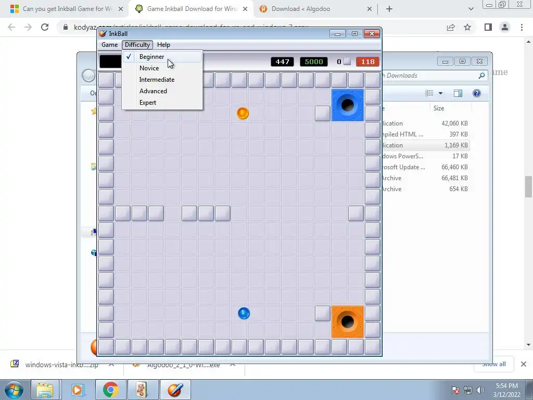Click the orange ball on the board
The height and width of the screenshot is (400, 533).
243,113
